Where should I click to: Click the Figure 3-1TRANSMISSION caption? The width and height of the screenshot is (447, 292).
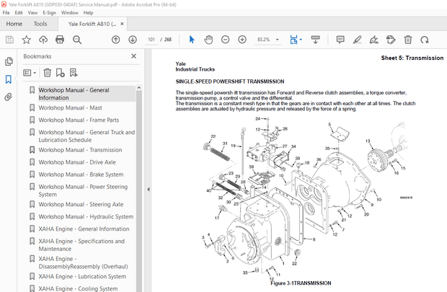(301, 283)
